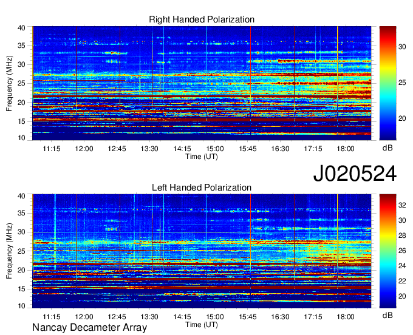
Task: Click the "Right Handed Polarization" plot title
Action: click(202, 19)
